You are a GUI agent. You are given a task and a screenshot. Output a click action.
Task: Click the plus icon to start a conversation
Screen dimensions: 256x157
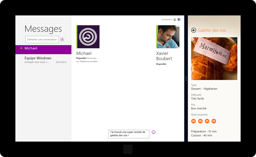tap(62, 39)
